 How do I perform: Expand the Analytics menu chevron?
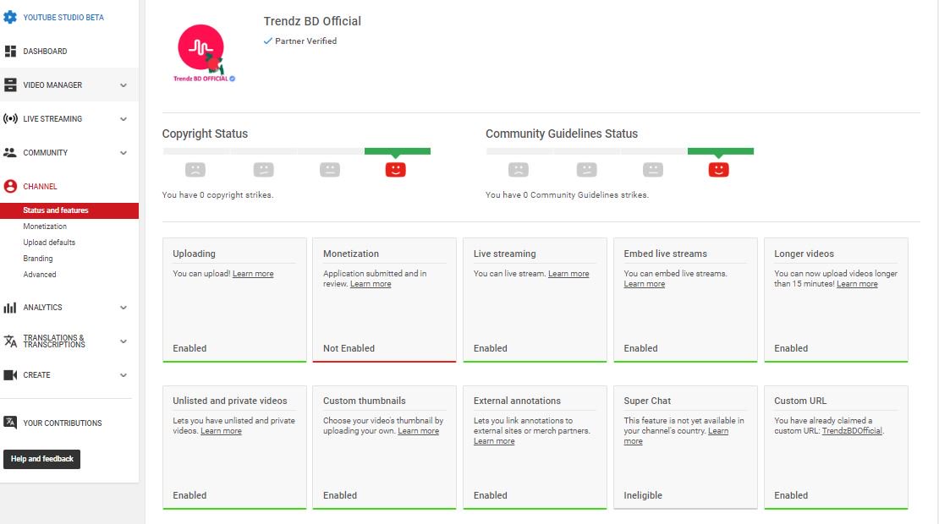[x=124, y=308]
